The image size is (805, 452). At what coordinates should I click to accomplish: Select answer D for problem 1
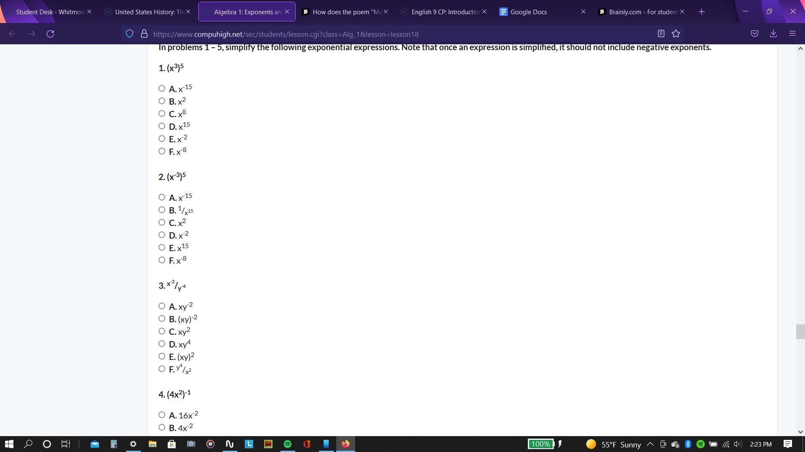pyautogui.click(x=162, y=126)
